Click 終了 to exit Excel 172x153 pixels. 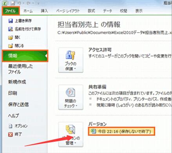point(15,134)
